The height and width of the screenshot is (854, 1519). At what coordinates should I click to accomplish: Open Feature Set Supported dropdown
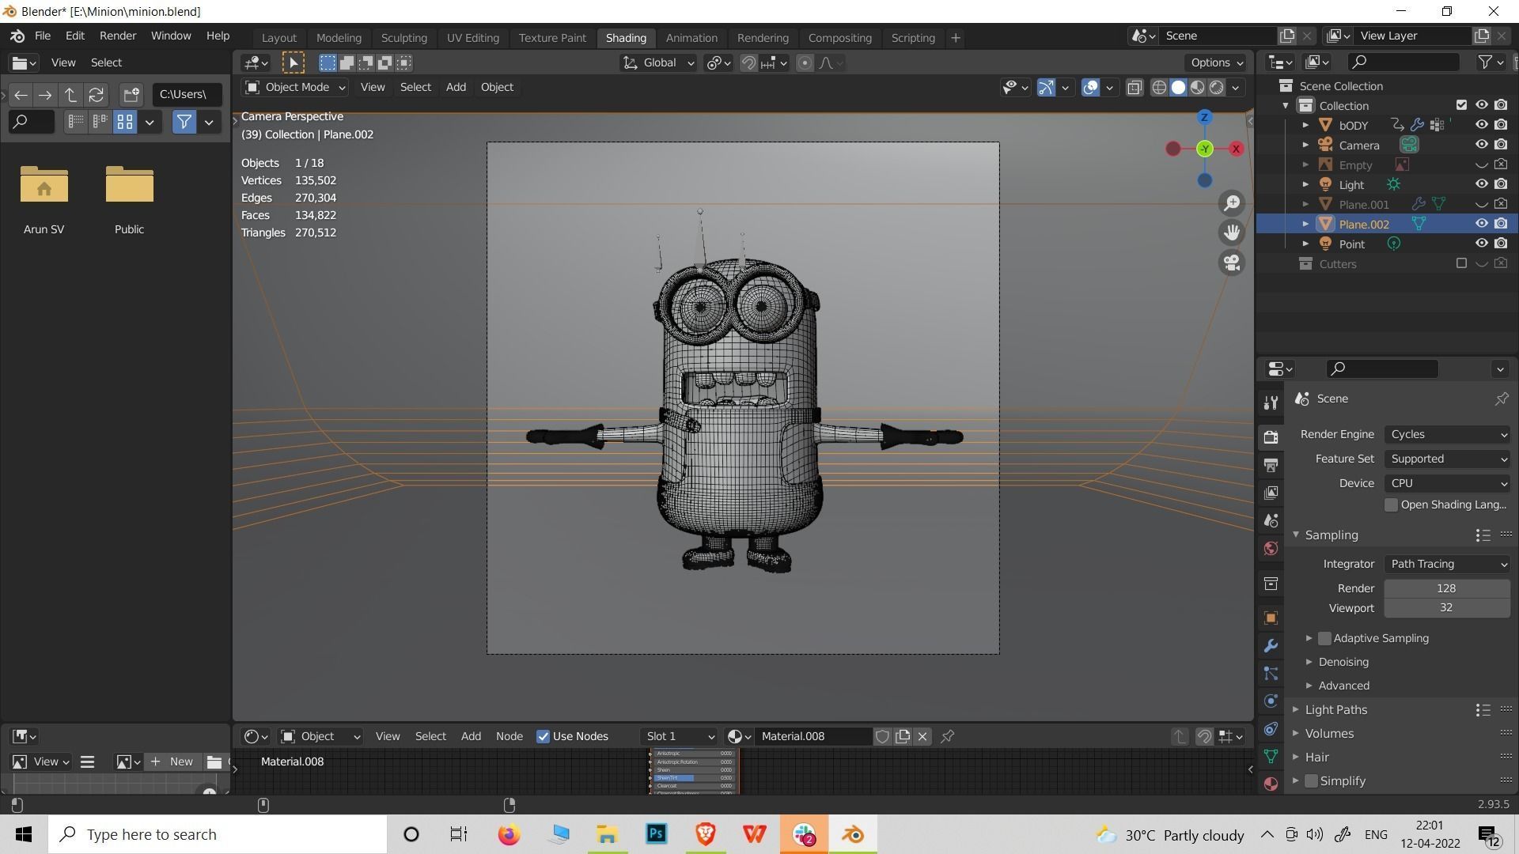pos(1447,459)
